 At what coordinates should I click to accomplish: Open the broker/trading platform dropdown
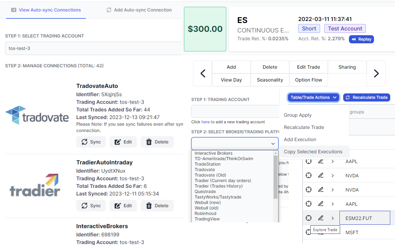[235, 143]
